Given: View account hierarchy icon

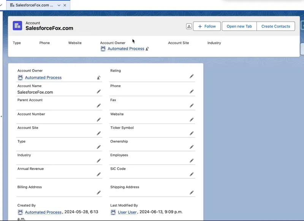Looking at the screenshot, I should [189, 26].
